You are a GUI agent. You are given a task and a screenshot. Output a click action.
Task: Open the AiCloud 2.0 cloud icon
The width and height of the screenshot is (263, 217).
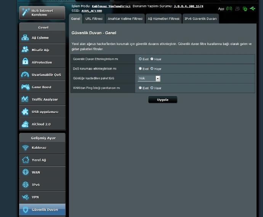(x=25, y=124)
